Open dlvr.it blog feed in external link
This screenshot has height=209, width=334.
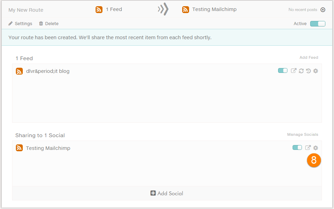point(294,71)
